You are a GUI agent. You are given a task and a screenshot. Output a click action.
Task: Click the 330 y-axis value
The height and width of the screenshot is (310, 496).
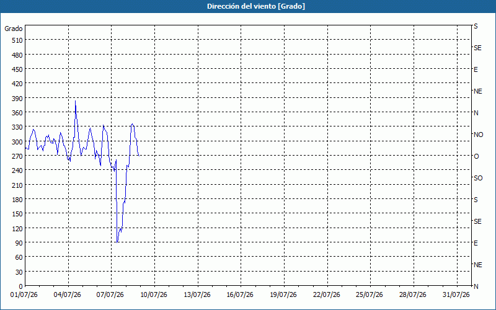pos(17,127)
